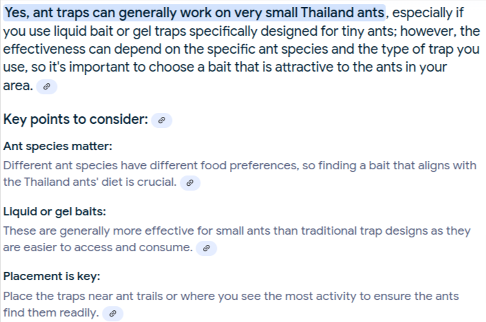Click link icon after "access and consume."

click(206, 248)
